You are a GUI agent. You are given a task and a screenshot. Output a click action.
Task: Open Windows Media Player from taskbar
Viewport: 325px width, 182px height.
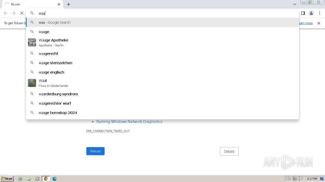click(x=37, y=179)
